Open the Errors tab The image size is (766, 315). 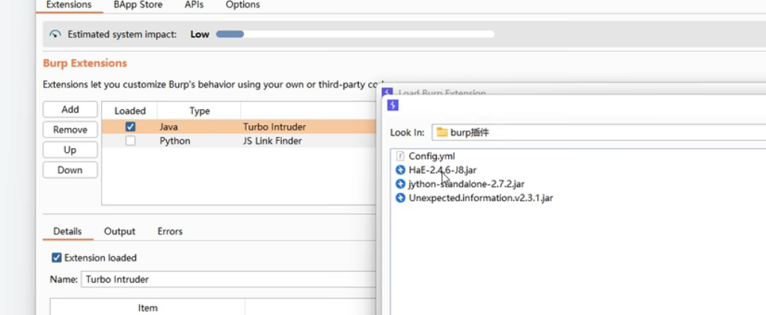(170, 231)
